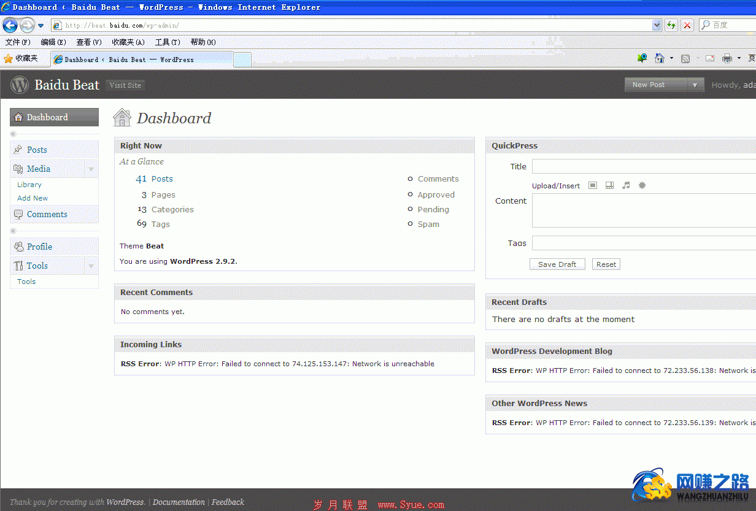Viewport: 756px width, 511px height.
Task: Open the dropdown arrow next to the Print icon
Action: click(738, 59)
